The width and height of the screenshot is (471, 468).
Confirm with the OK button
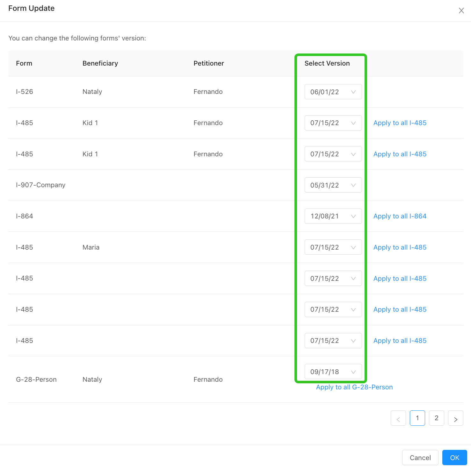point(455,457)
